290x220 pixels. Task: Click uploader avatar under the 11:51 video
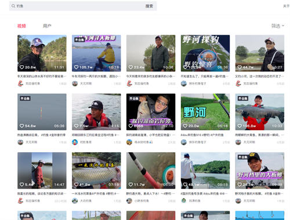coord(20,83)
